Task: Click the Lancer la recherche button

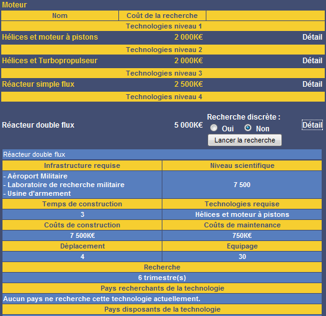Action: coord(245,140)
